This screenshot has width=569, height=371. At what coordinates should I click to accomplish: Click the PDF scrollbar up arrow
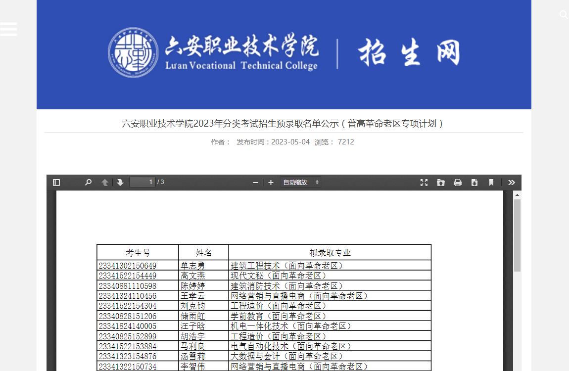[517, 195]
